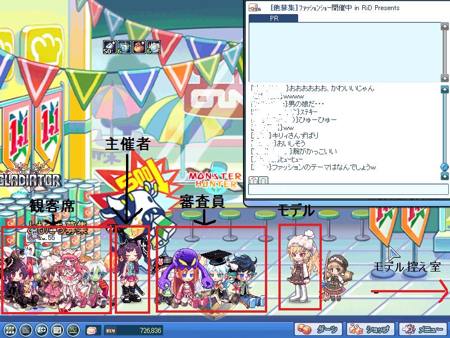Screen dimensions: 450x338
Task: Click the blue round chat scrollbar thumb
Action: tap(444, 167)
